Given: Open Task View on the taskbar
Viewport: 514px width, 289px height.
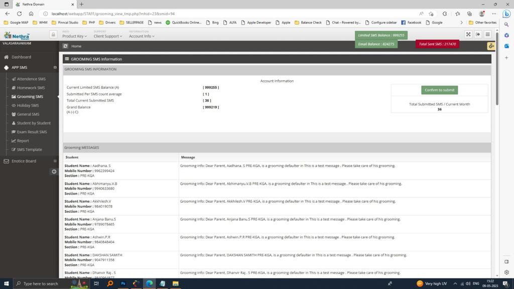Looking at the screenshot, I should (x=96, y=283).
